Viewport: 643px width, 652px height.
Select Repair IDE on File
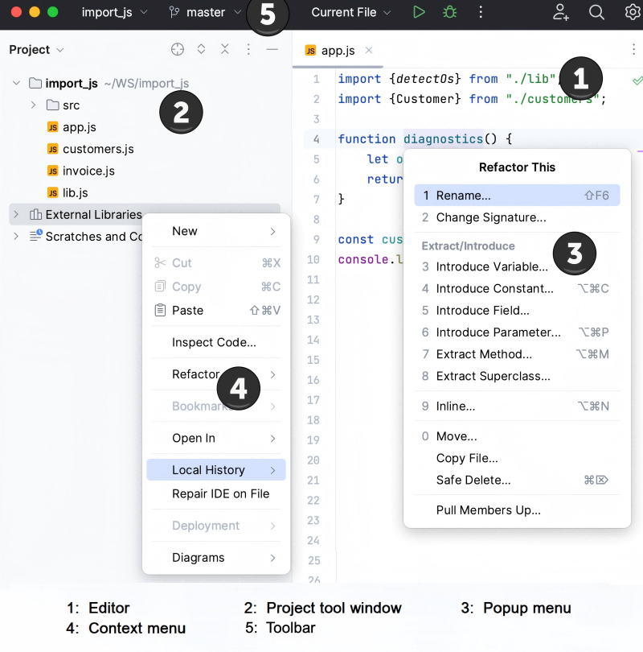tap(216, 493)
